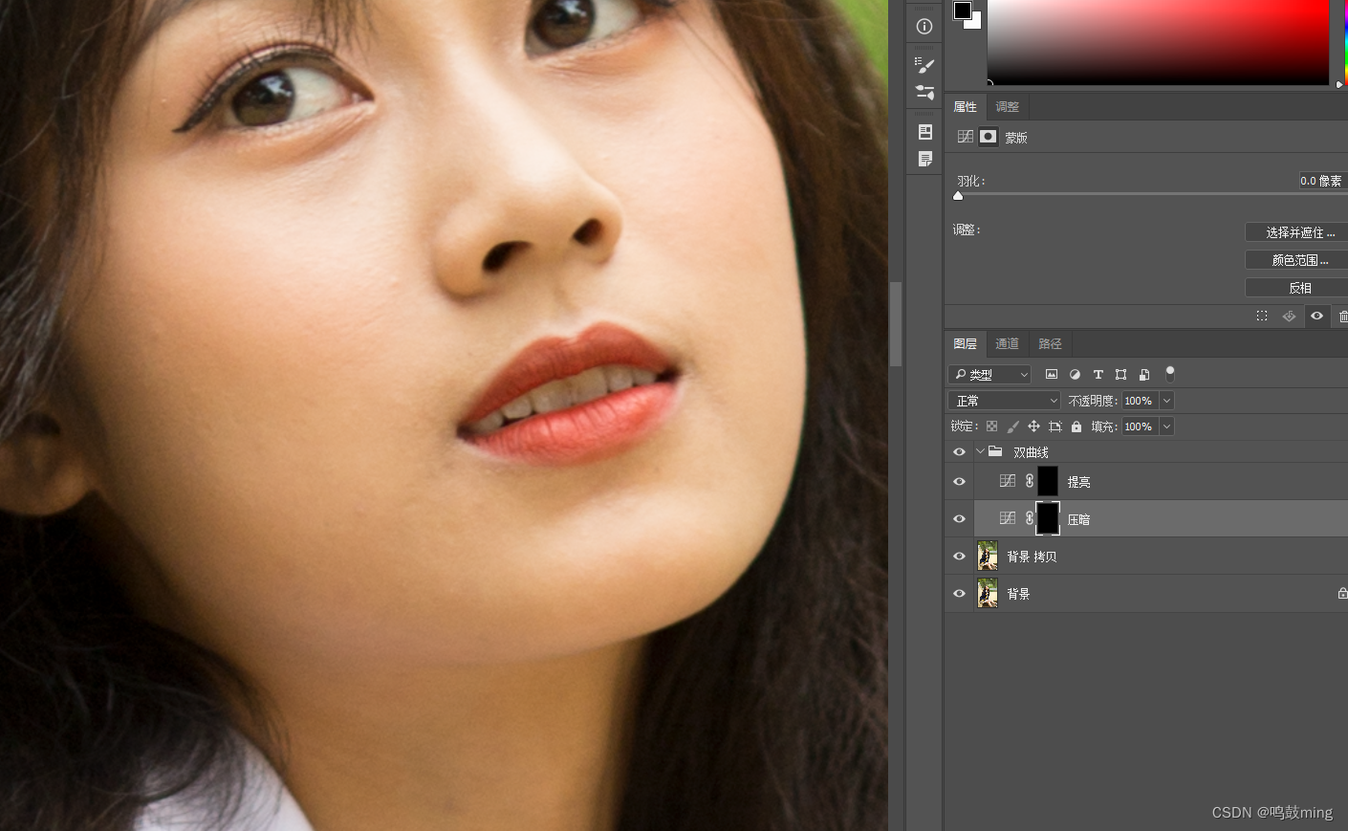
Task: Switch to the 路径 tab
Action: click(1051, 343)
